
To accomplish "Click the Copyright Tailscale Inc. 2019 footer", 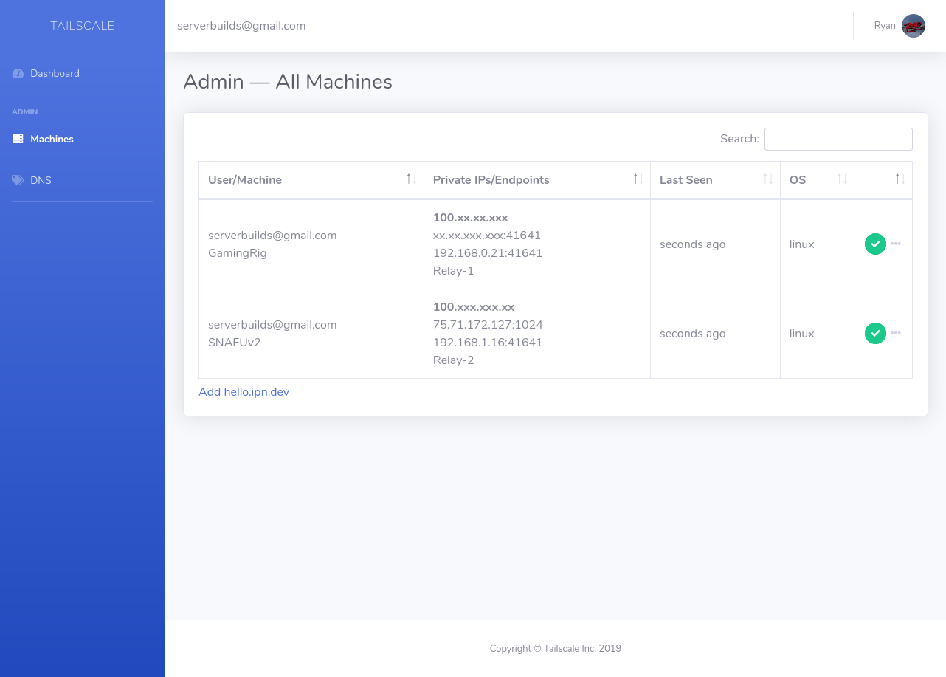I will tap(556, 649).
